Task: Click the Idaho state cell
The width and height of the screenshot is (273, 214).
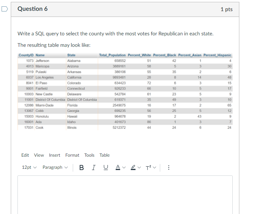Action: point(72,122)
